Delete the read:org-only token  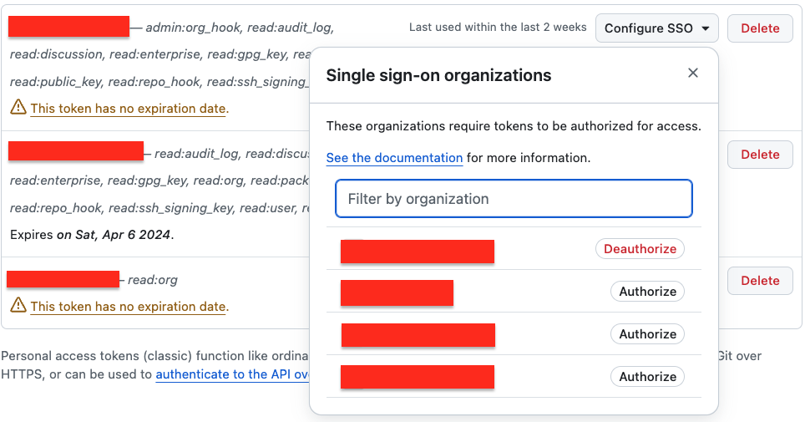tap(760, 281)
